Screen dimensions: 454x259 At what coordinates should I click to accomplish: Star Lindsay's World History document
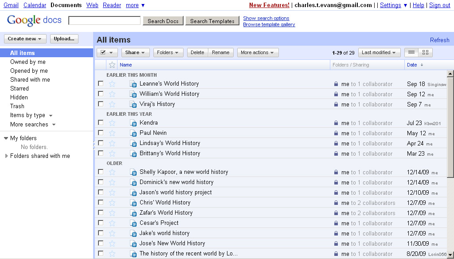(112, 143)
